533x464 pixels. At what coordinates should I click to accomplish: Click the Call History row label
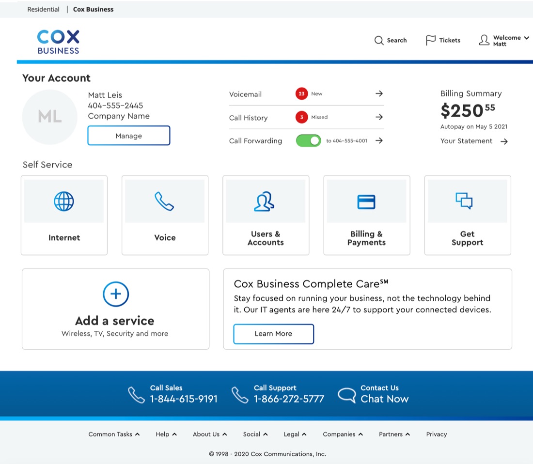248,118
